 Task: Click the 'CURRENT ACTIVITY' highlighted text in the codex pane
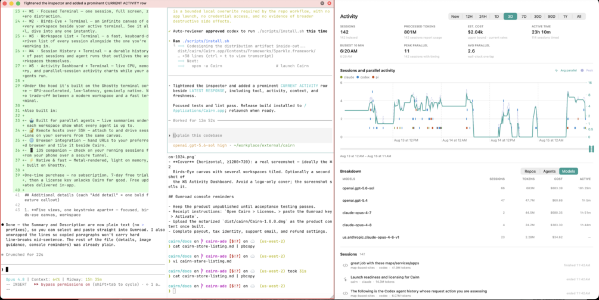299,86
